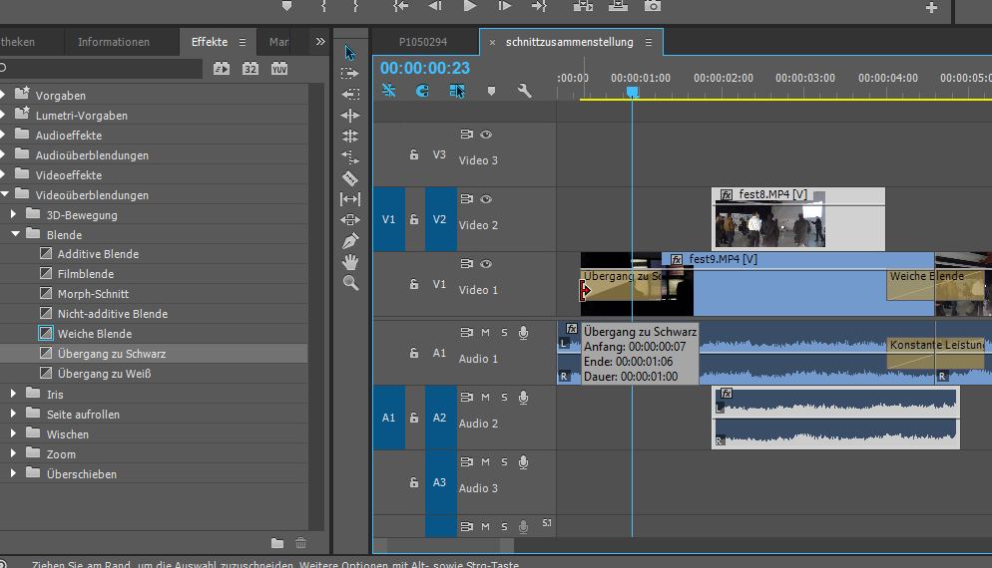Viewport: 992px width, 568px height.
Task: Select the Weiche Blende transition effect
Action: 95,334
